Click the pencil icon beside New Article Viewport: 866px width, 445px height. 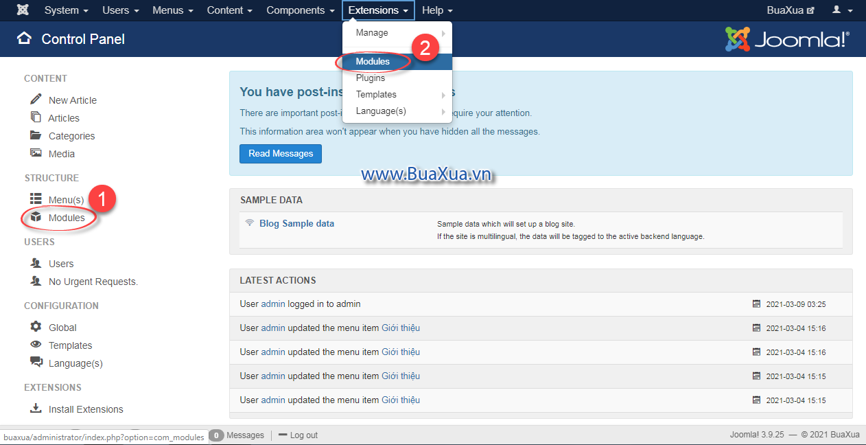(36, 99)
